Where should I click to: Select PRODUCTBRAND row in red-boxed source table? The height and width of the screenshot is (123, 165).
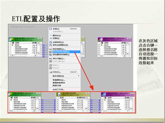coord(23,108)
